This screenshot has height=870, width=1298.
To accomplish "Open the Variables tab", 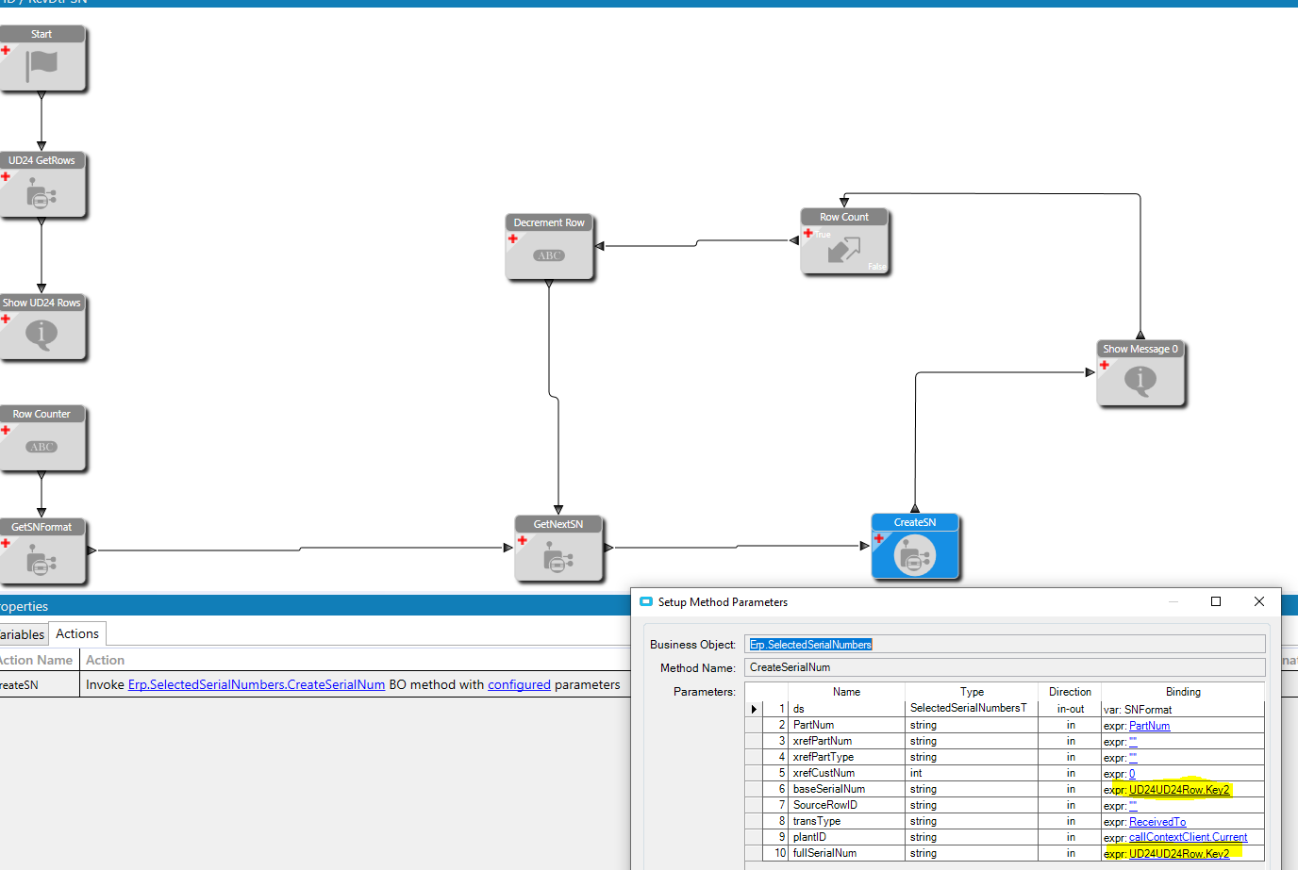I will [23, 634].
